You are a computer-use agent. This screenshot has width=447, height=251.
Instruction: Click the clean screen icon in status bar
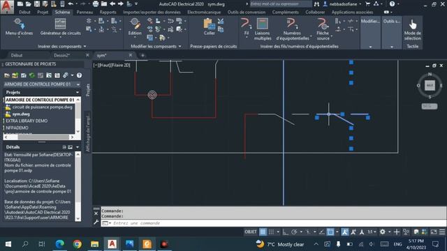point(433,232)
